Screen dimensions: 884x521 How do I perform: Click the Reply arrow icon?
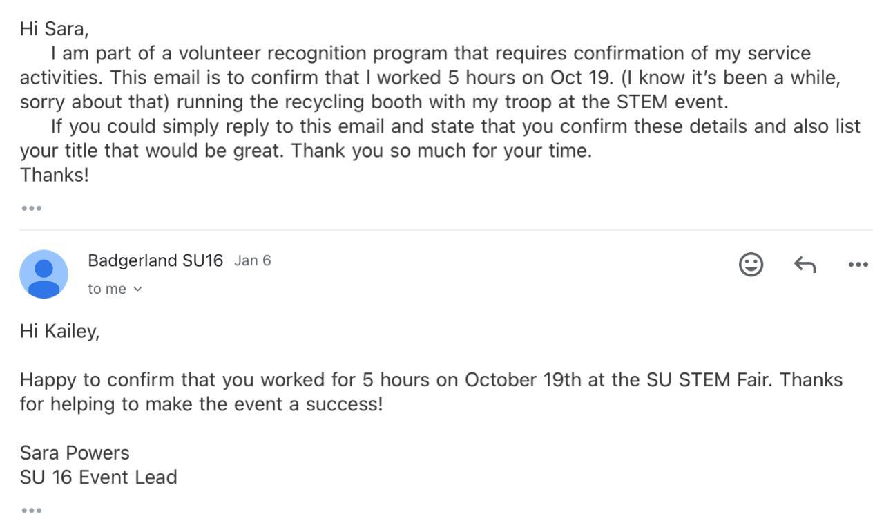805,264
